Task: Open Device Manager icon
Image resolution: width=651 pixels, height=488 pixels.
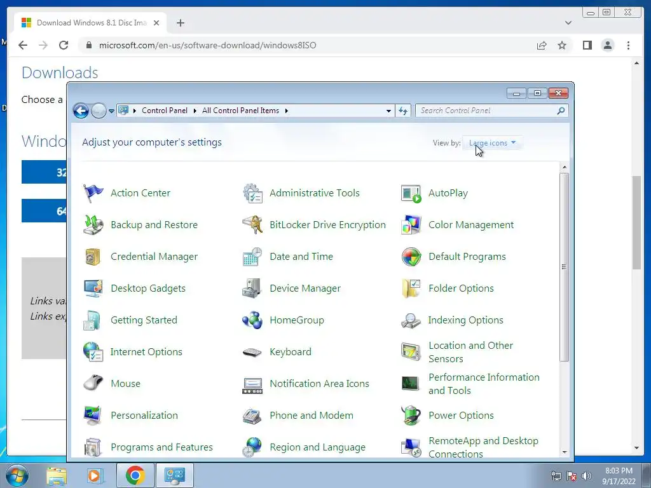Action: (252, 288)
